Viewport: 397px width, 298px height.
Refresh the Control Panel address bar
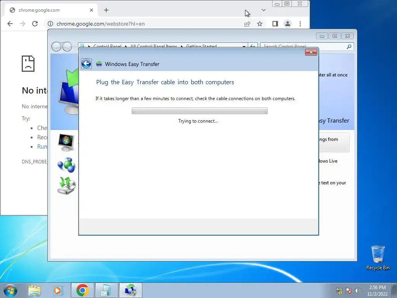[x=253, y=47]
